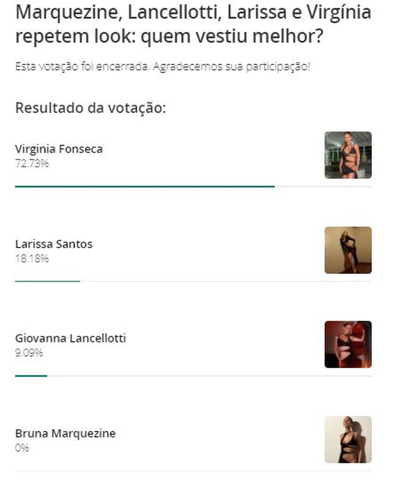The image size is (394, 488).
Task: Click the teal result bar under Larissa Santos
Action: 47,281
